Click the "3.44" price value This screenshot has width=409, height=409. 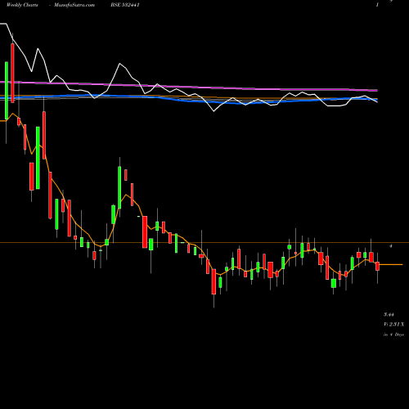click(389, 314)
